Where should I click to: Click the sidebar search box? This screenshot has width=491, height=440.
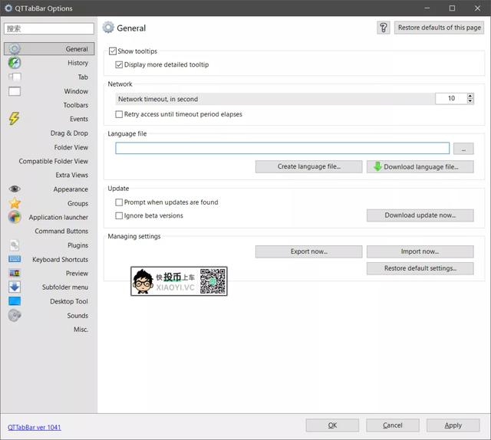pos(48,28)
